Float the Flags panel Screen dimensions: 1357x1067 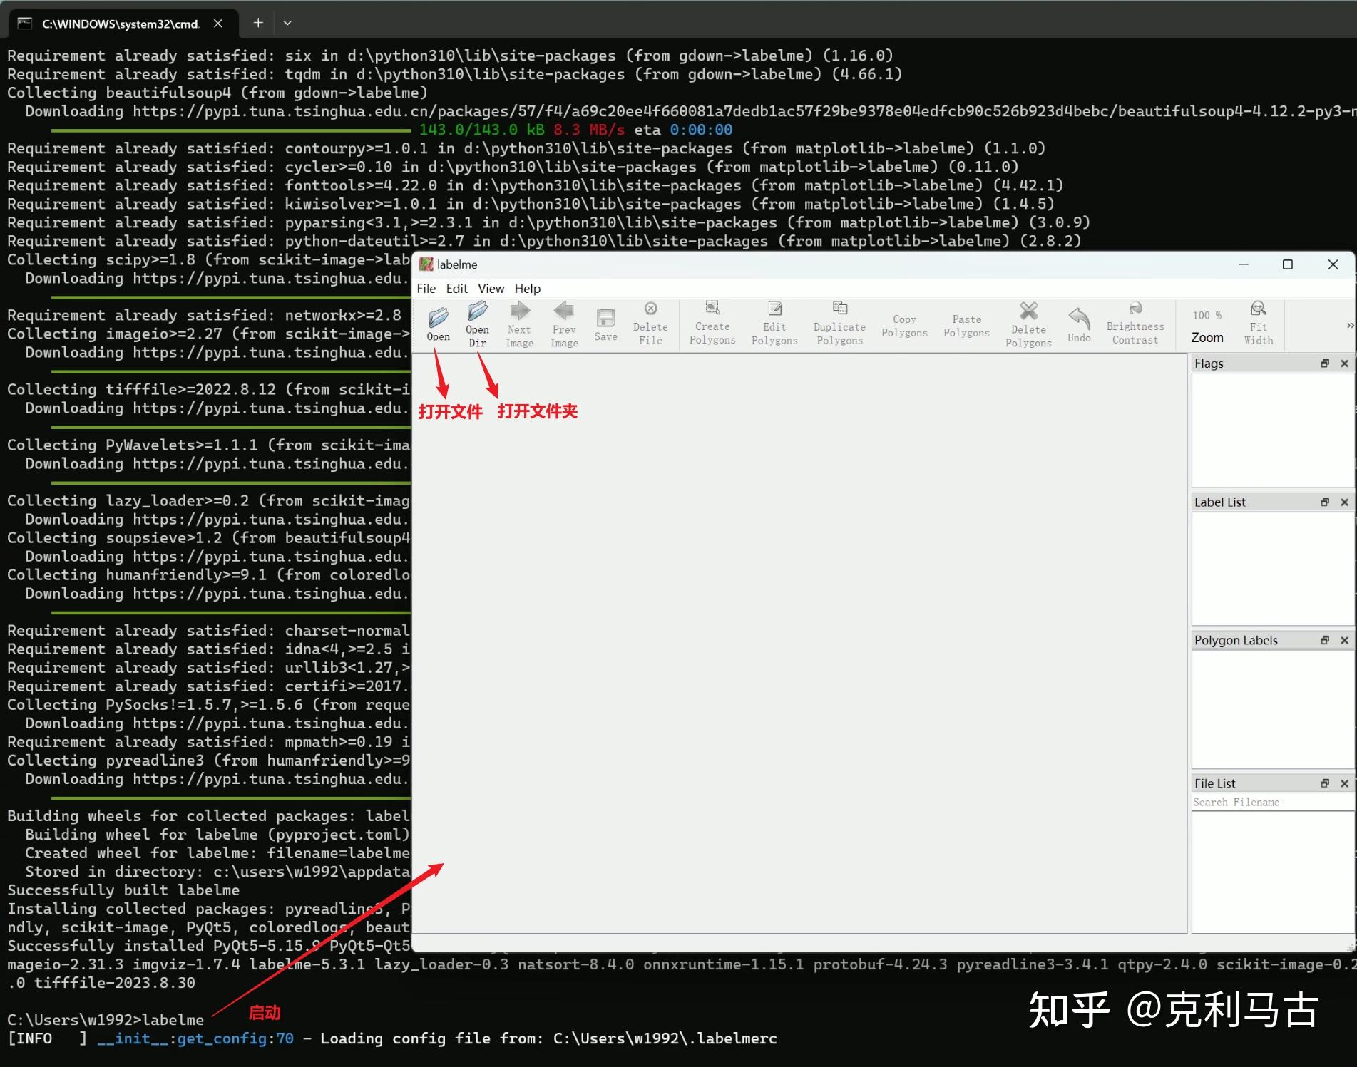1325,364
